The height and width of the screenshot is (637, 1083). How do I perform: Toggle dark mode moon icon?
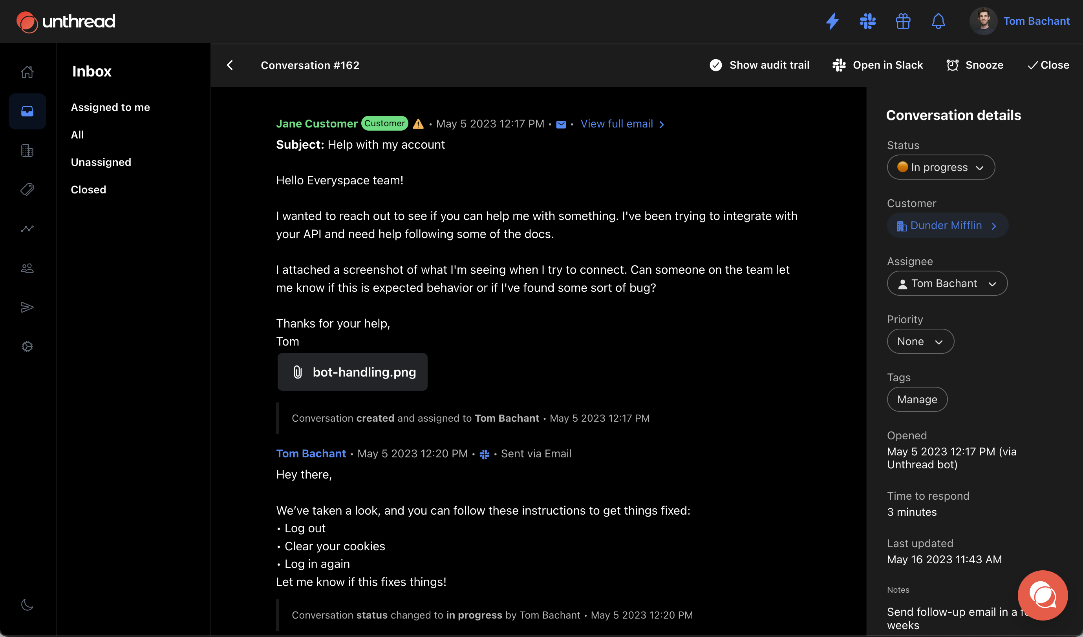click(x=27, y=605)
